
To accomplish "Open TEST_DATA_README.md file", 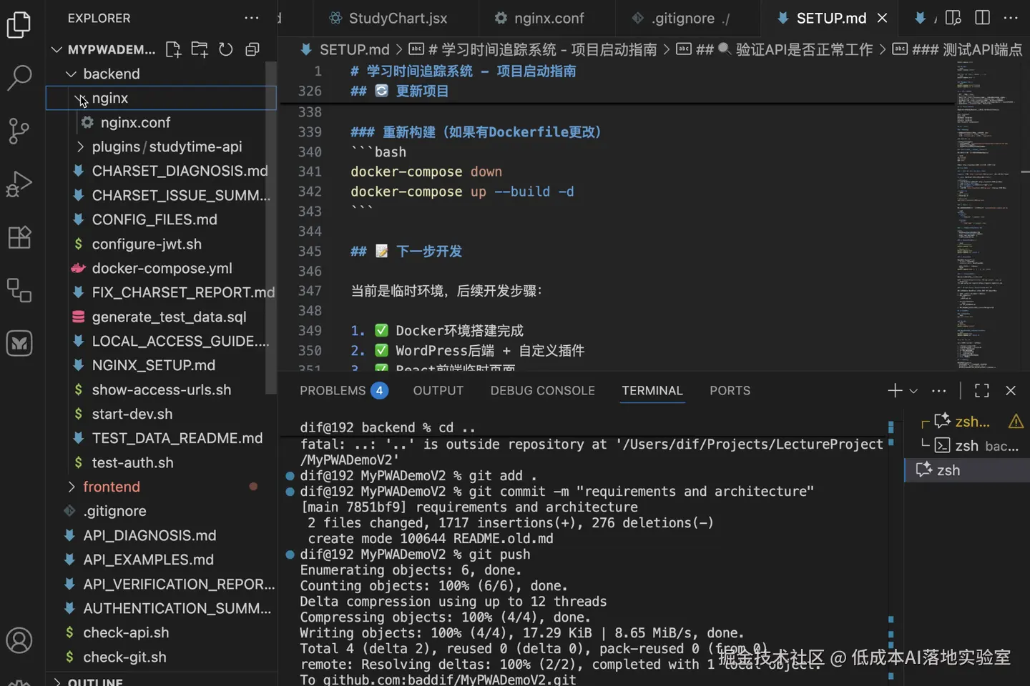I will (177, 438).
